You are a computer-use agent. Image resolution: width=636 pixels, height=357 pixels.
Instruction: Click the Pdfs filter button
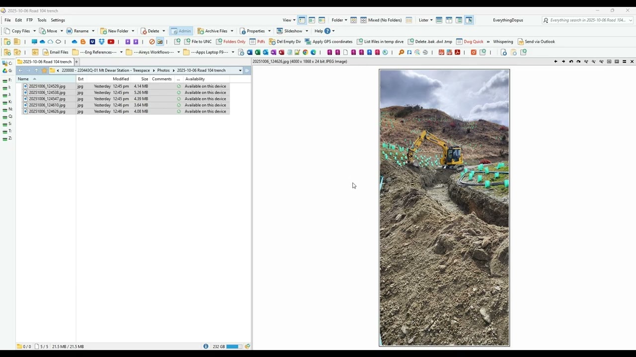[257, 42]
